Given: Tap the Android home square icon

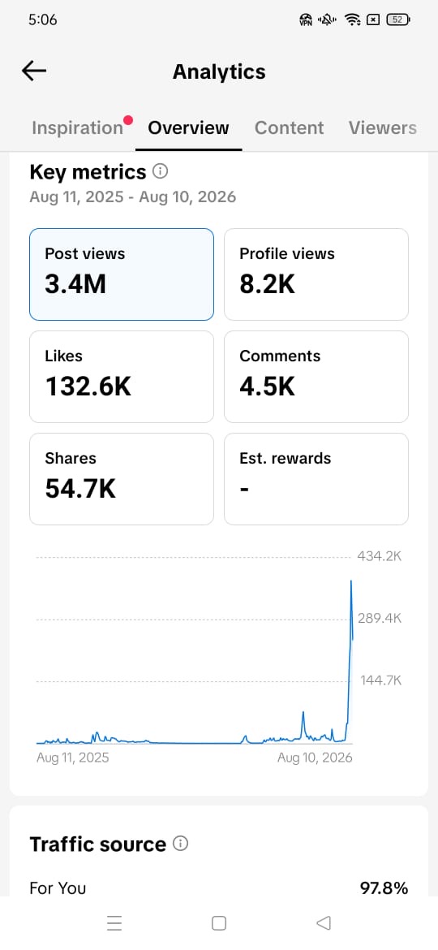Looking at the screenshot, I should 219,922.
